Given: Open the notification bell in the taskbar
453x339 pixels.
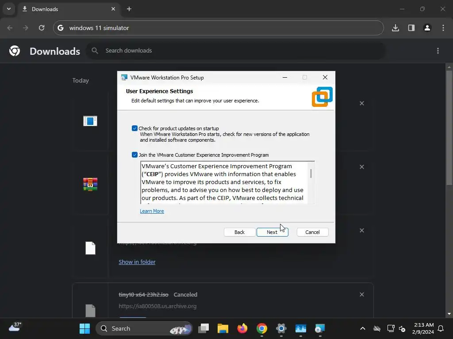Looking at the screenshot, I should (x=441, y=328).
